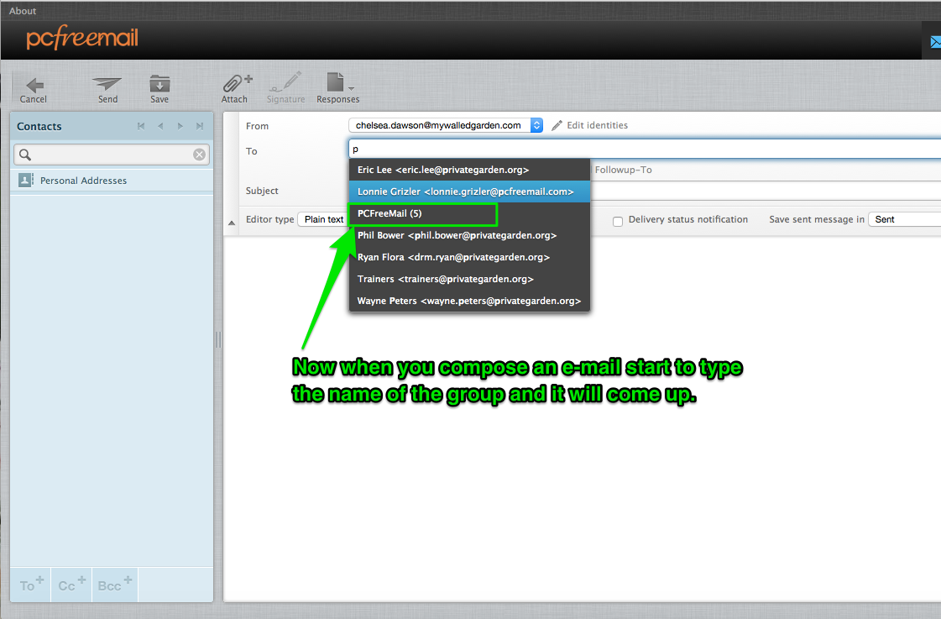
Task: Add a Followup-To header
Action: (x=623, y=170)
